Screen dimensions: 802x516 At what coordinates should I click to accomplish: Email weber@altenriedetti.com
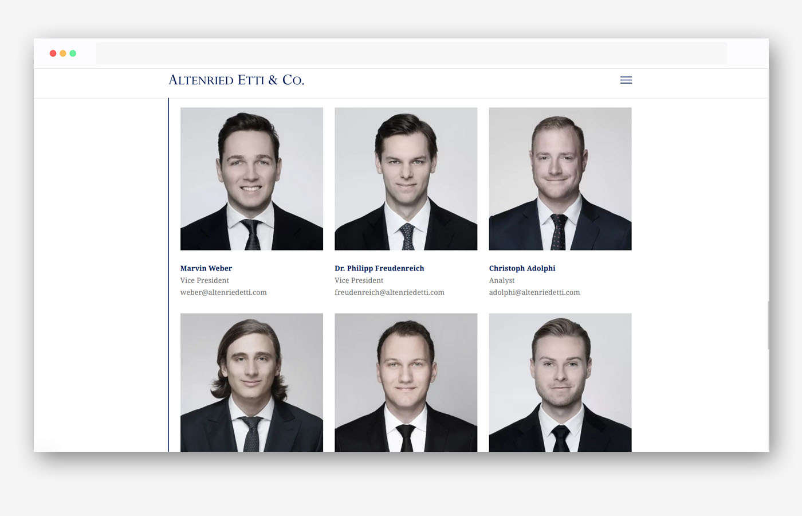click(223, 292)
